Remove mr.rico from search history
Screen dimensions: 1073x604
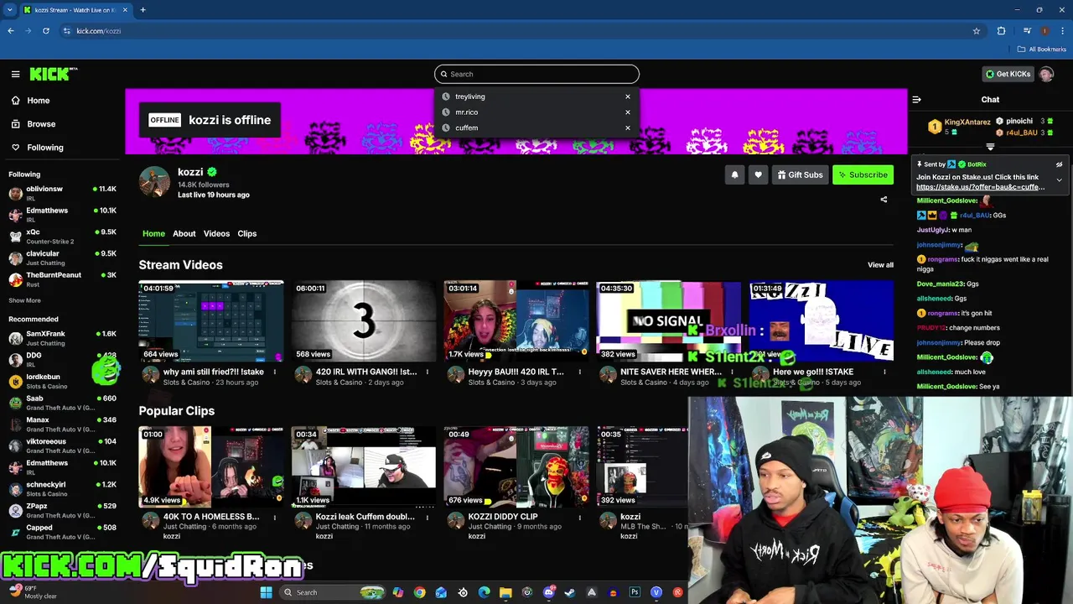tap(627, 112)
